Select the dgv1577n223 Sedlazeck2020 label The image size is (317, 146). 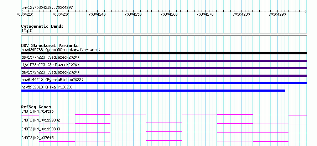click(50, 57)
